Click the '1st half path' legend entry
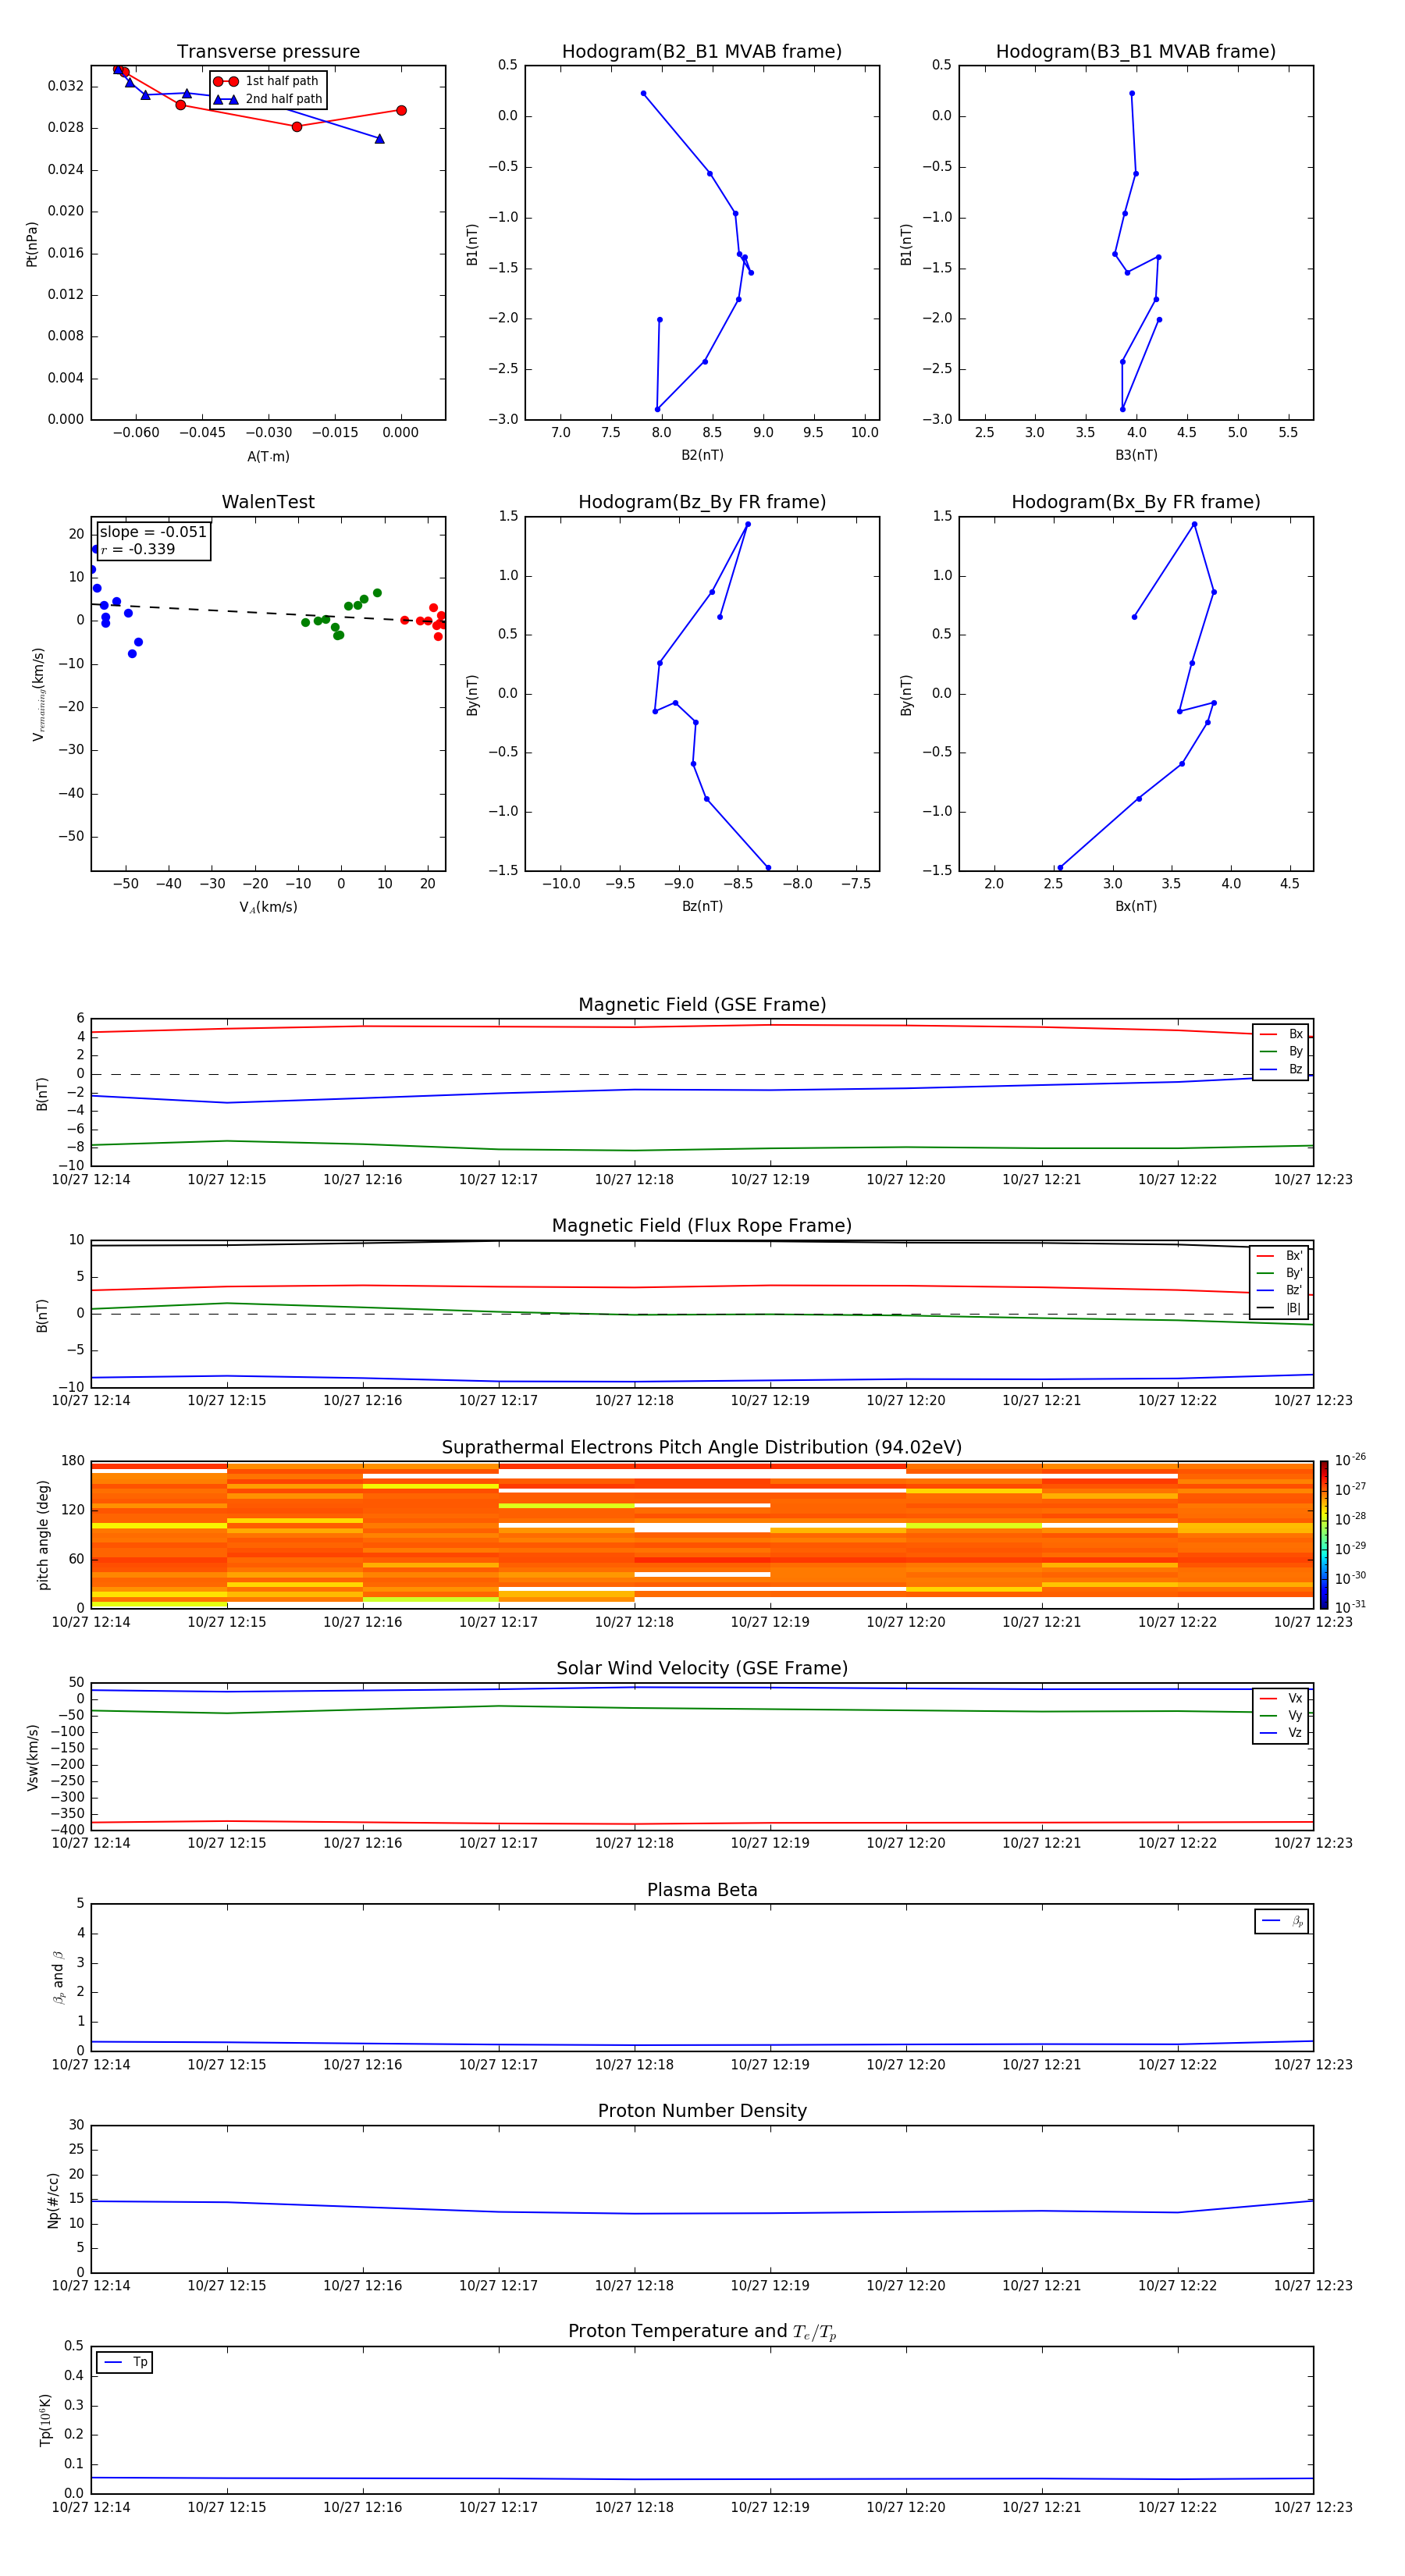 pyautogui.click(x=267, y=81)
